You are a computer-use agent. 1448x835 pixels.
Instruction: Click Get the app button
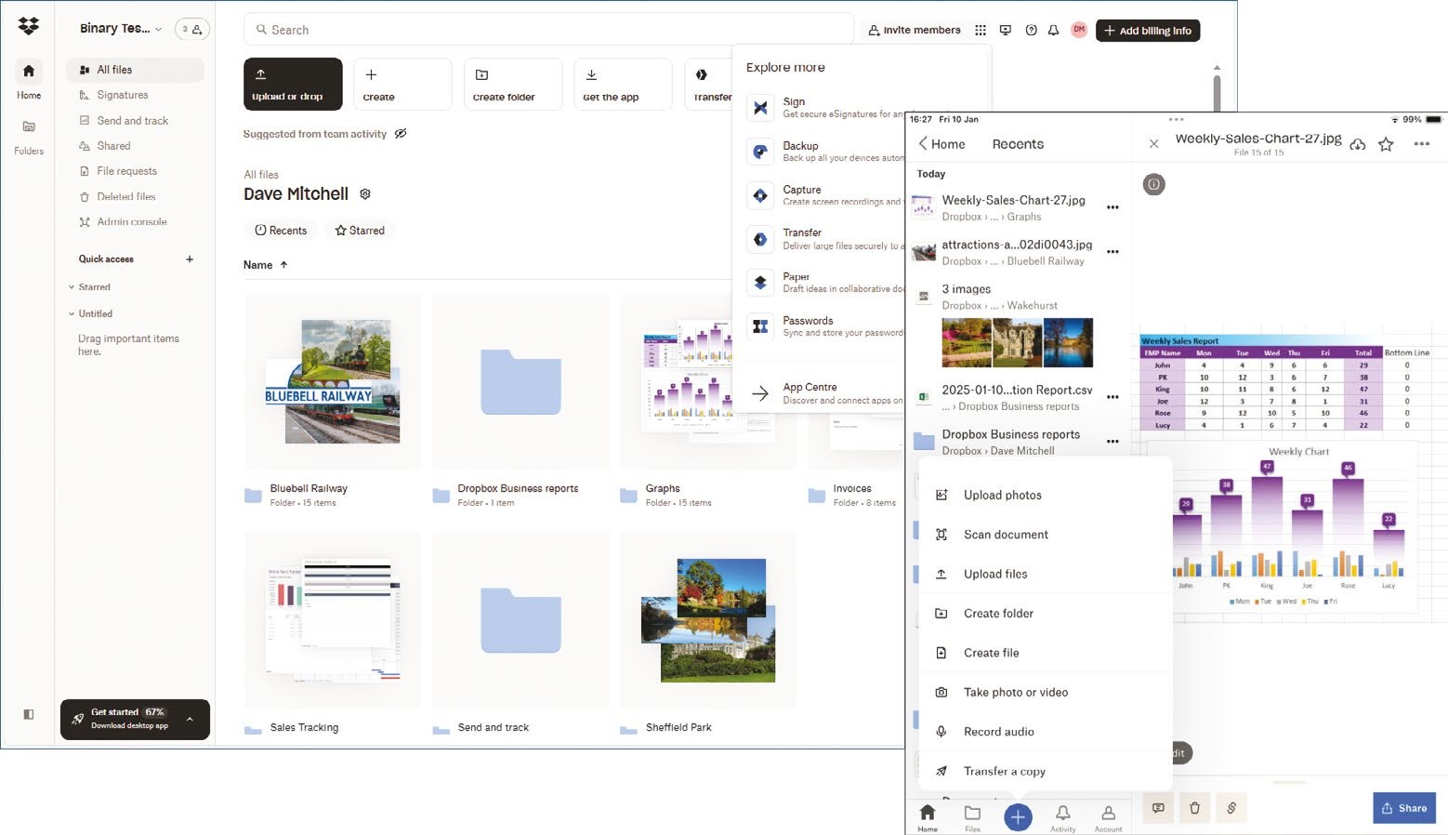tap(622, 84)
